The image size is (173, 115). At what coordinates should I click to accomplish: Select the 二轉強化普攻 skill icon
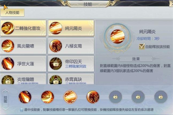[8, 28]
